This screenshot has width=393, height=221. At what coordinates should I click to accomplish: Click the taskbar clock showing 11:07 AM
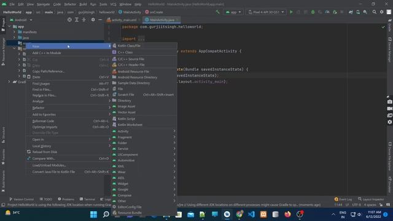coord(374,214)
